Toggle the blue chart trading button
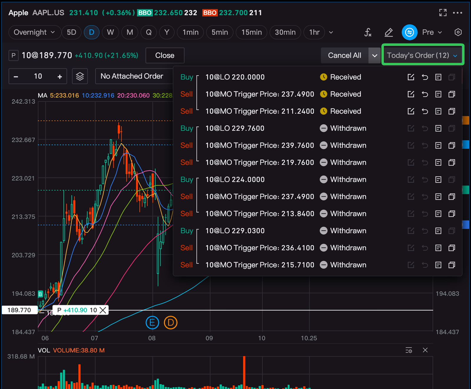Viewport: 471px width, 389px height. (409, 32)
